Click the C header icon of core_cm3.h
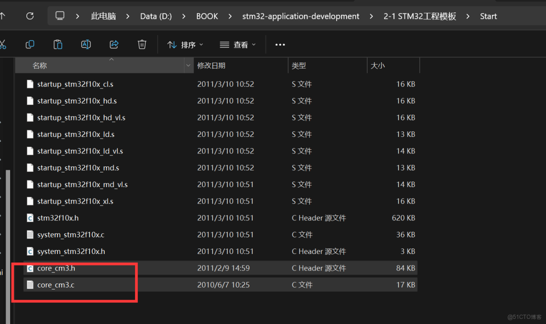The image size is (546, 324). click(x=30, y=268)
